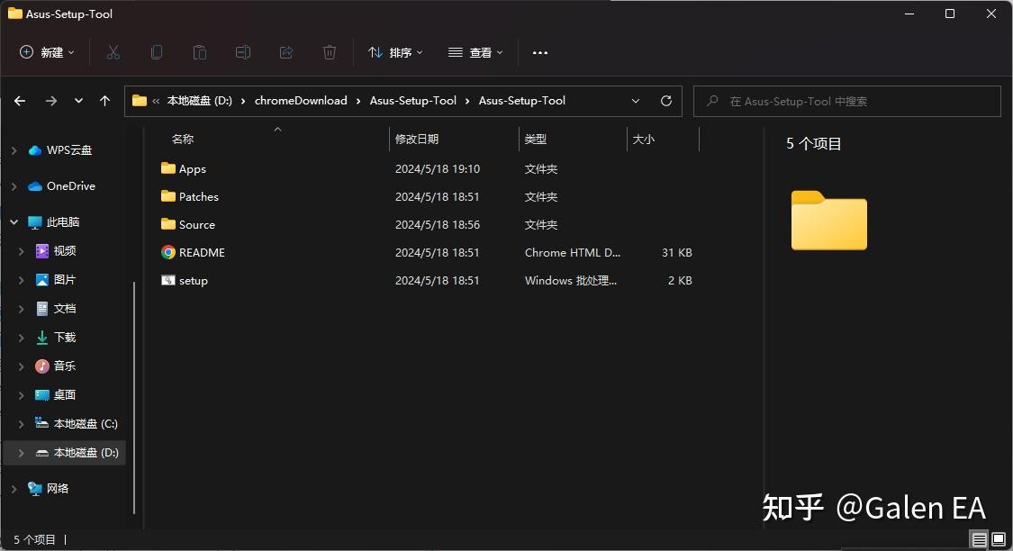The image size is (1013, 551).
Task: Click the Chrome HTML D... type cell
Action: point(573,253)
